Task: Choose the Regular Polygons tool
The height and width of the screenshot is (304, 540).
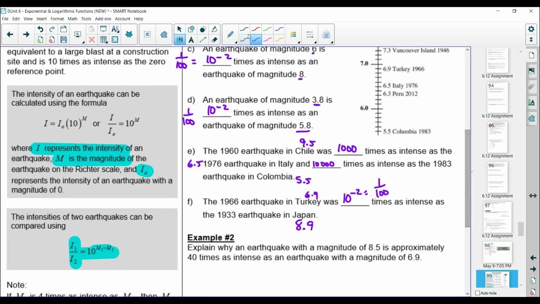Action: [x=203, y=29]
